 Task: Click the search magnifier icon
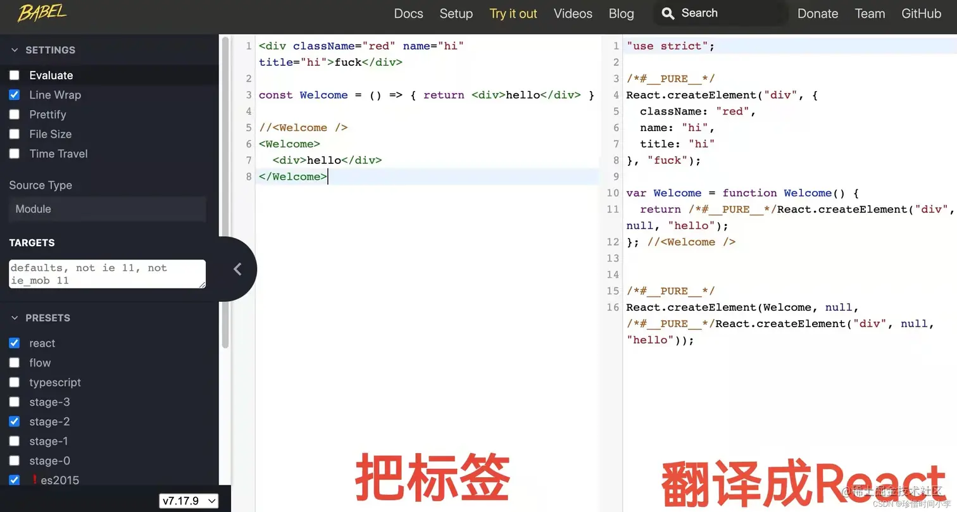667,13
